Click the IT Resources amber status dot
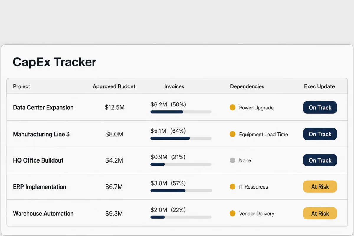The image size is (354, 236). [232, 187]
